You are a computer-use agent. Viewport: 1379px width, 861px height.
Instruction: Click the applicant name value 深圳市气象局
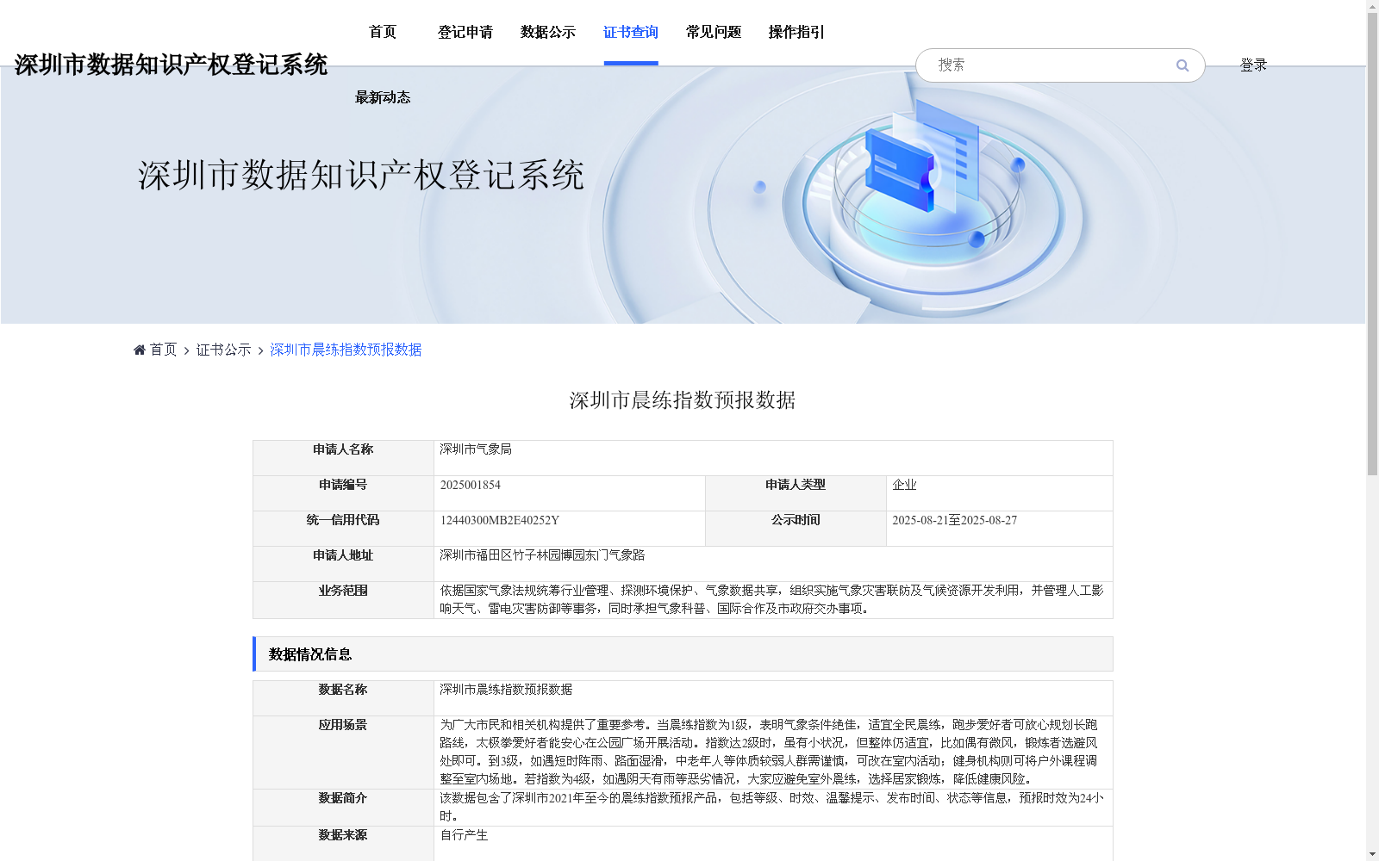[476, 449]
